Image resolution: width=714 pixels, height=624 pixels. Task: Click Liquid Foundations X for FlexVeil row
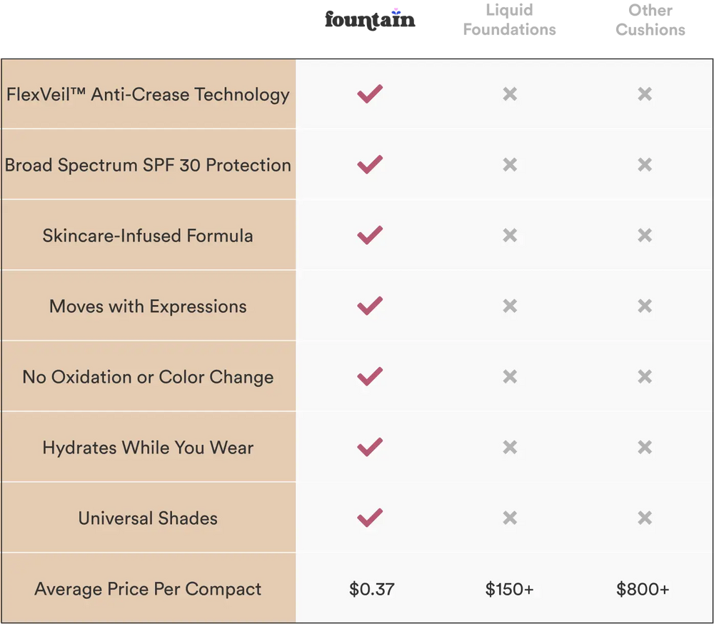pos(510,94)
